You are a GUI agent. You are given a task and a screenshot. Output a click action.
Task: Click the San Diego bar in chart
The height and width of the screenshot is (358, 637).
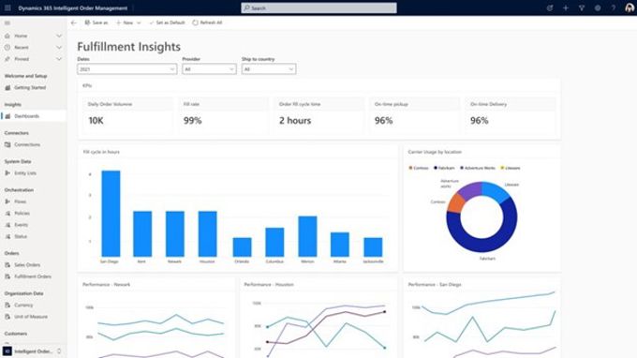111,214
